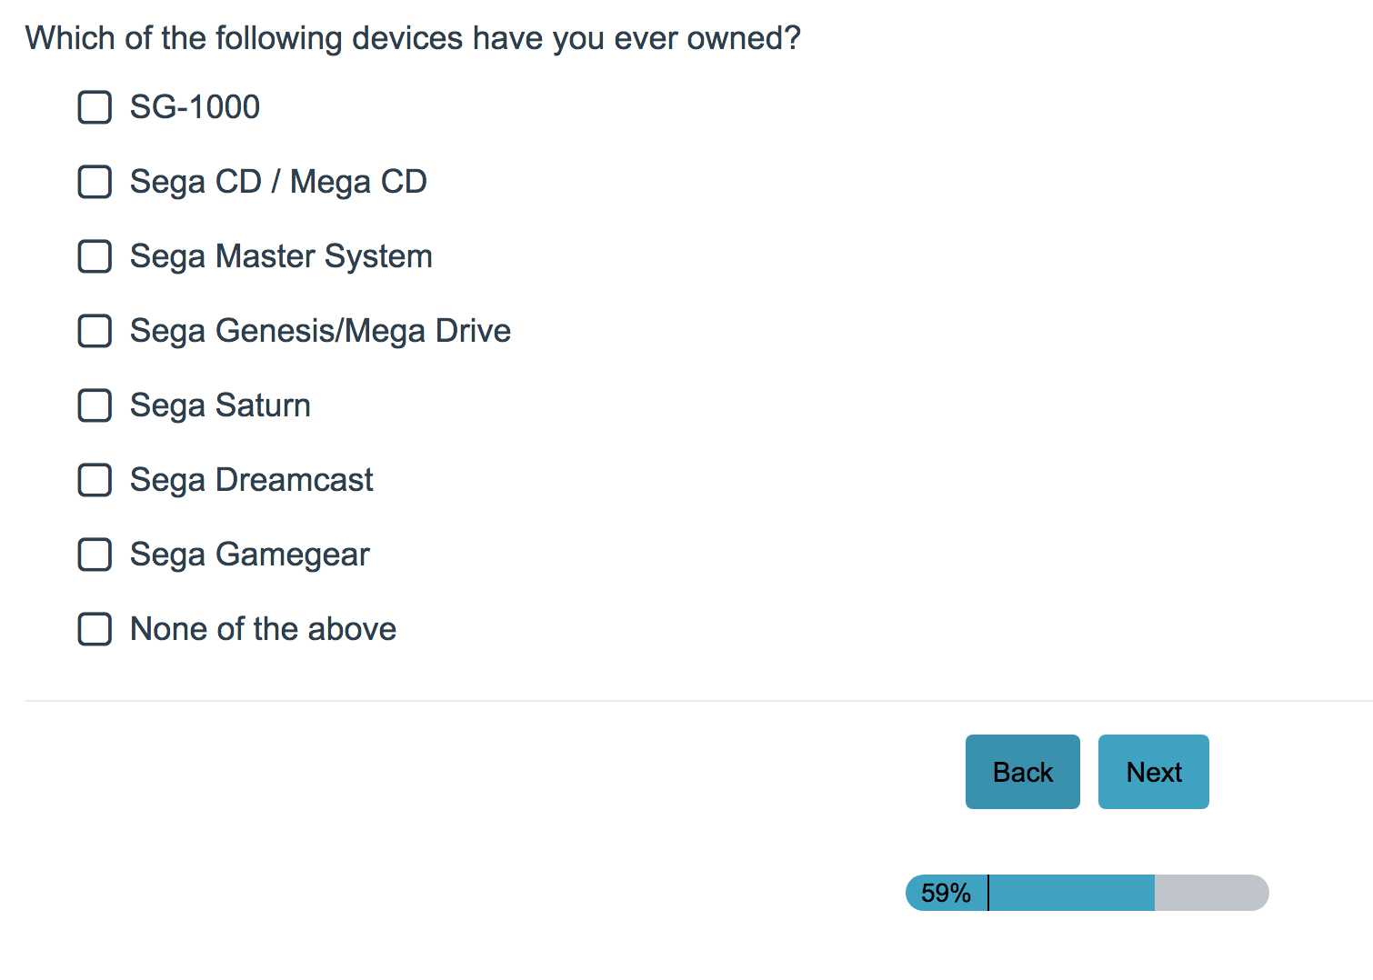Check the None of the above box

click(95, 629)
